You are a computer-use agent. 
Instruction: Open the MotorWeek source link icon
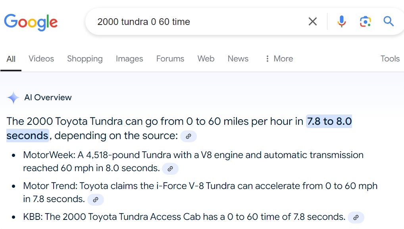point(170,169)
